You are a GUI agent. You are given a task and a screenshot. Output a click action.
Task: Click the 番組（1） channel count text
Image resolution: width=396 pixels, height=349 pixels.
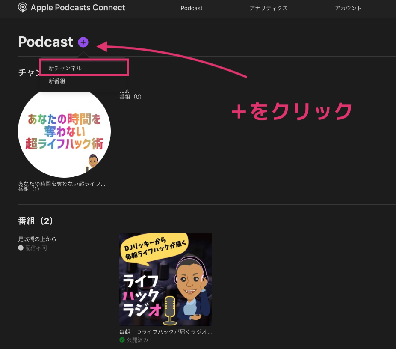coord(29,189)
